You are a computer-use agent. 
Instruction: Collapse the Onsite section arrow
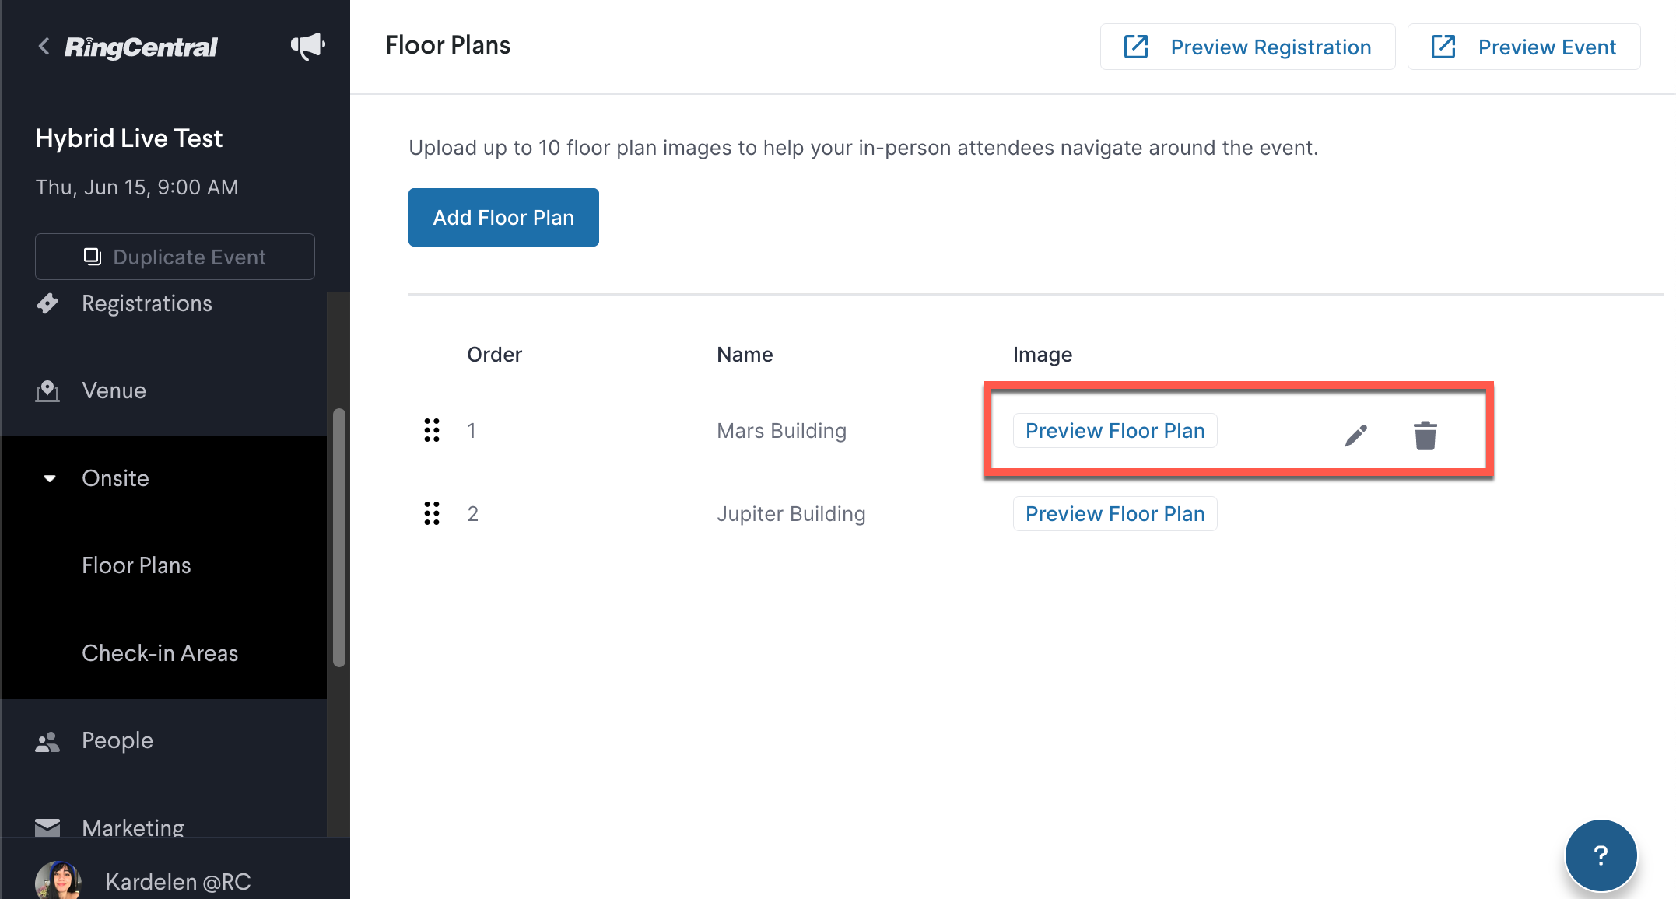50,478
